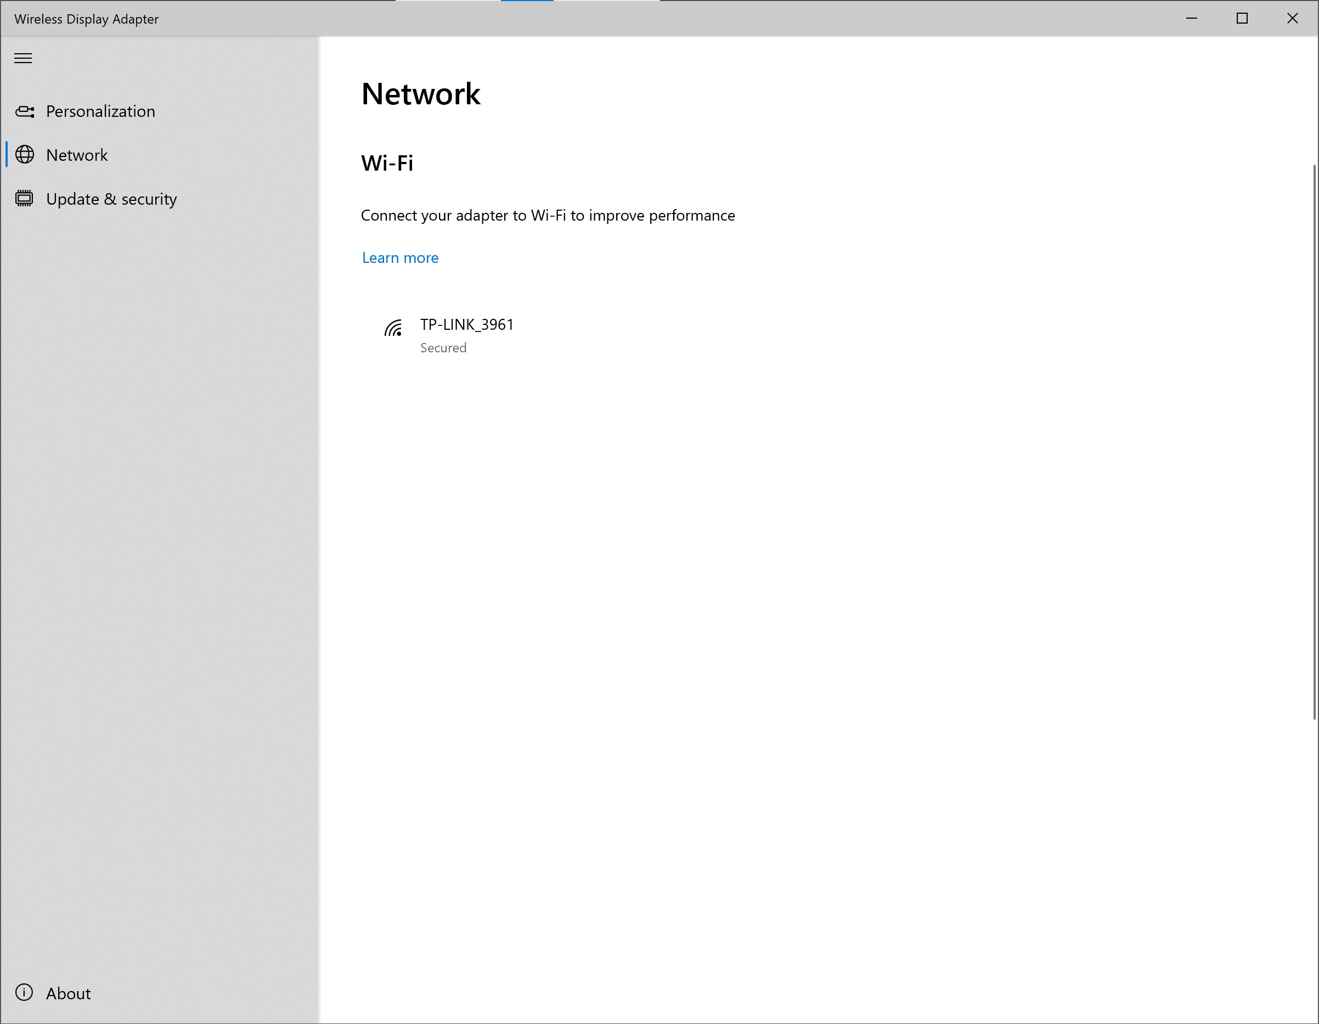Open the Learn more link

click(400, 257)
